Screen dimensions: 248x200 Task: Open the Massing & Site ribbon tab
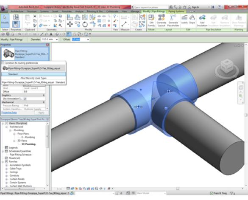click(x=95, y=11)
